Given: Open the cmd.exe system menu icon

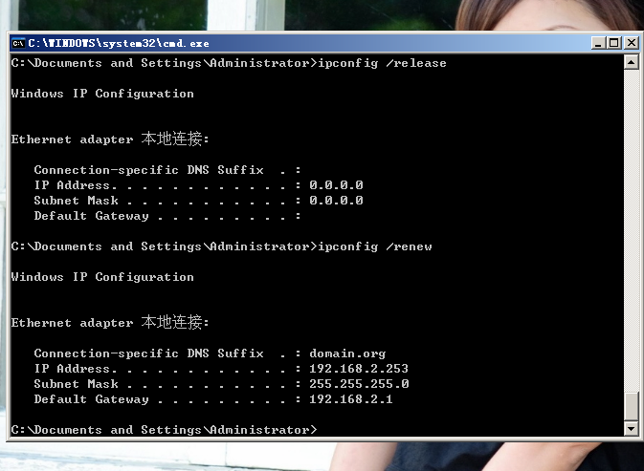Looking at the screenshot, I should 18,43.
